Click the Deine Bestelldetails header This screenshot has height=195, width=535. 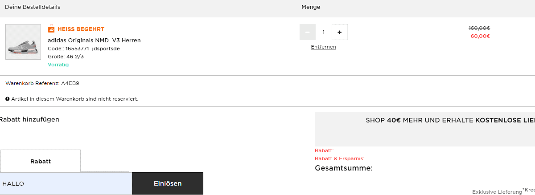pos(33,7)
